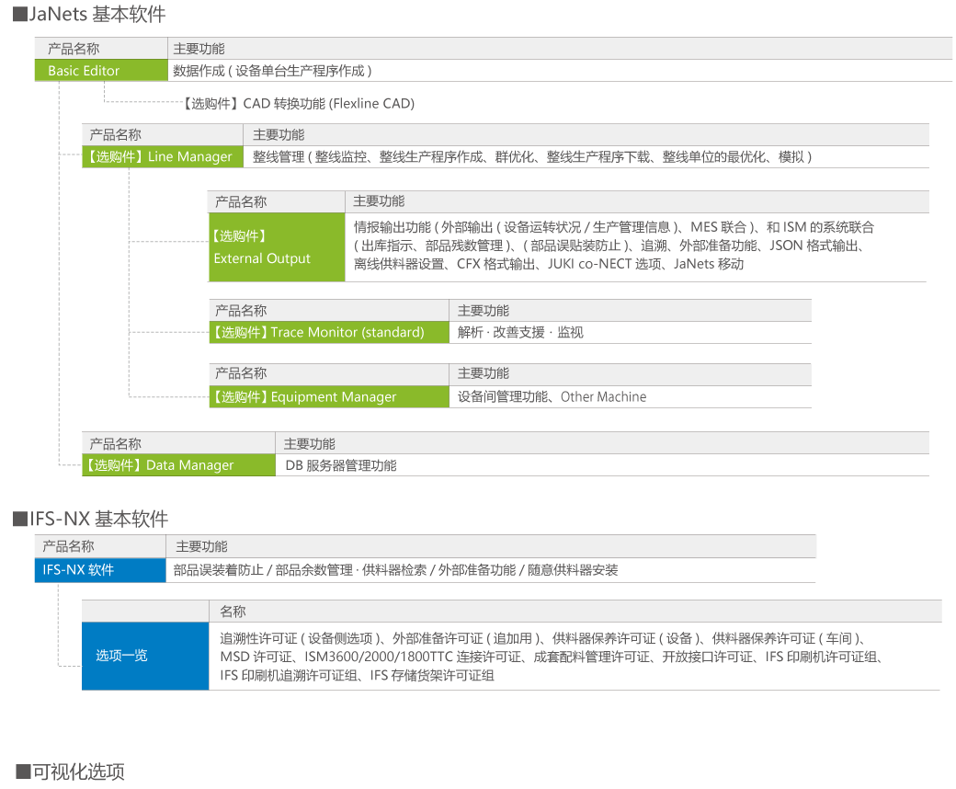
Task: Click the "JaNets 基本软件" section heading
Action: (x=89, y=14)
